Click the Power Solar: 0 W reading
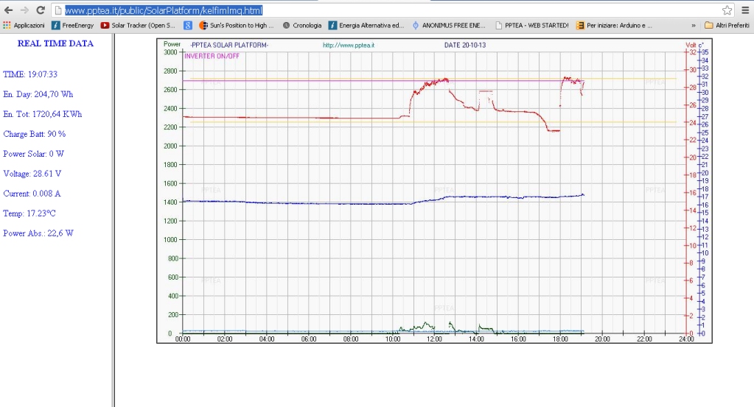The height and width of the screenshot is (407, 754). tap(34, 154)
